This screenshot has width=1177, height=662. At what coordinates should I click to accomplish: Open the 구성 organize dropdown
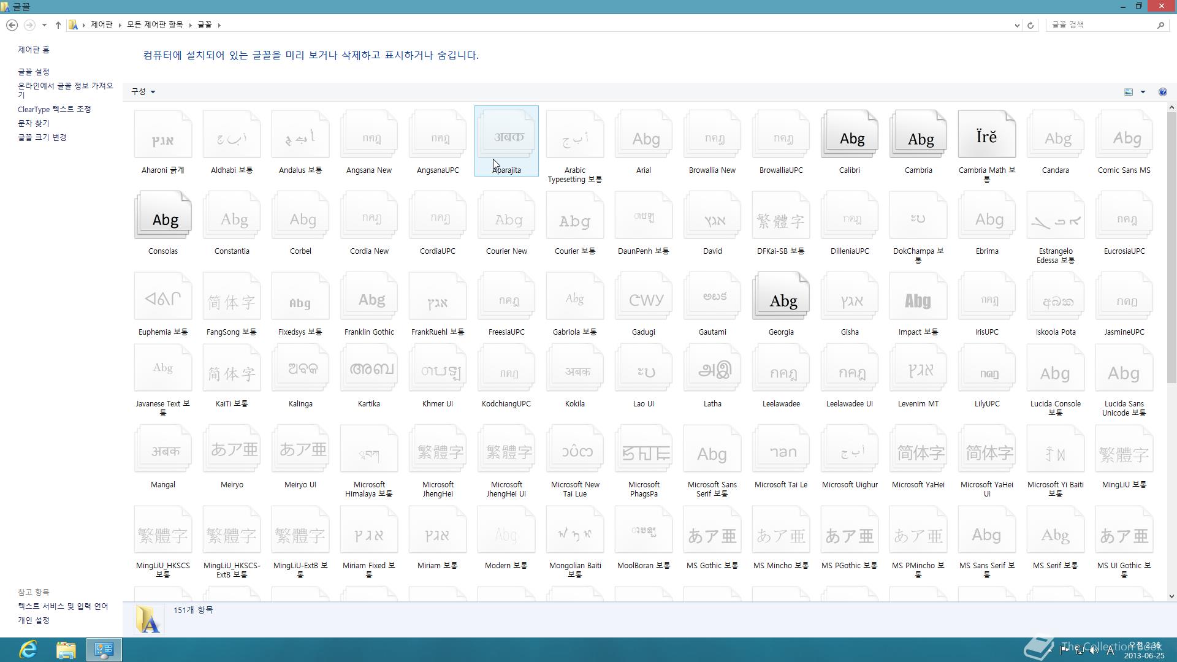(x=143, y=91)
